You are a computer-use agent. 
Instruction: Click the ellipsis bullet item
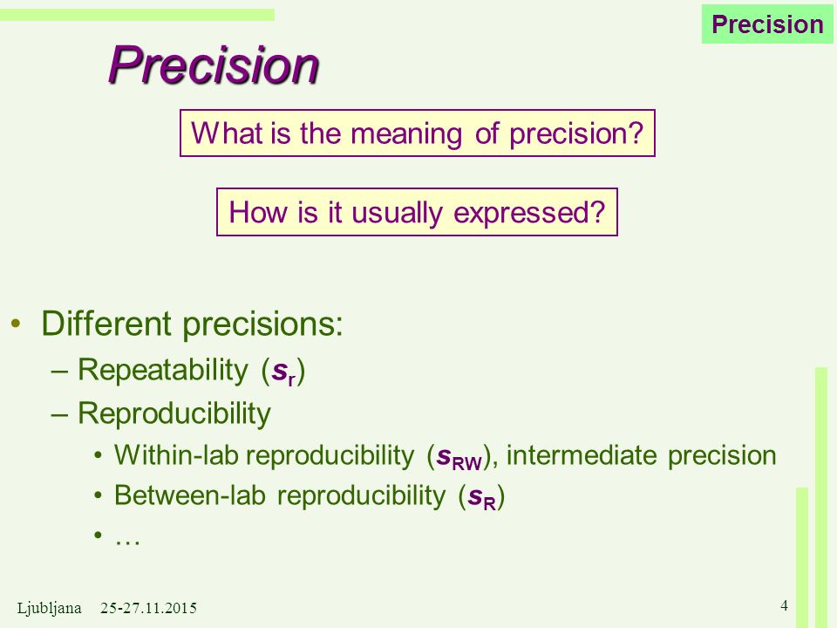[127, 536]
